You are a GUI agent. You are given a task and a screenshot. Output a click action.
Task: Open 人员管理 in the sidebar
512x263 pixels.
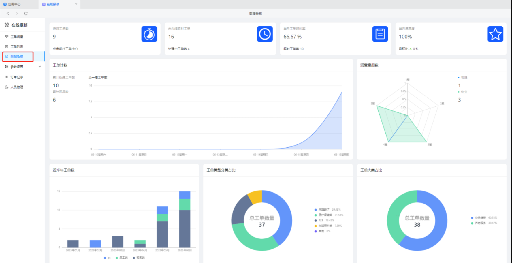click(x=17, y=87)
